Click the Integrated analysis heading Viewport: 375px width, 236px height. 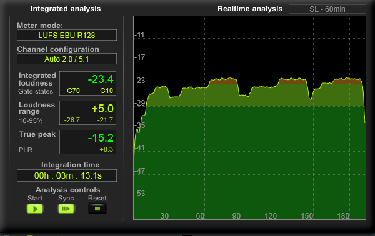point(66,9)
